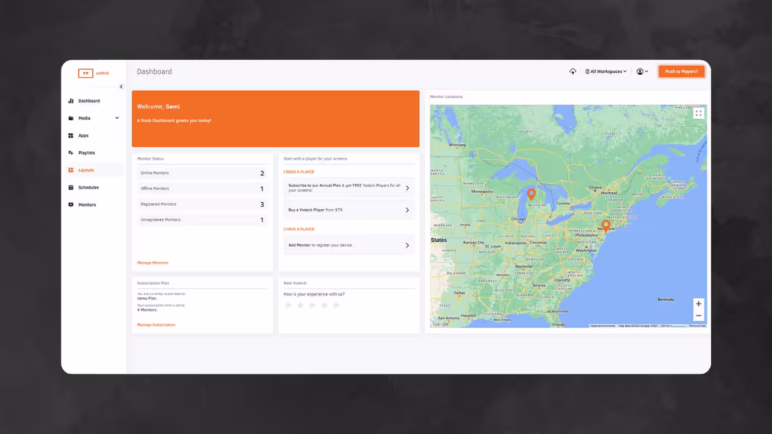Open the account options dropdown arrow
772x434 pixels.
tap(648, 71)
